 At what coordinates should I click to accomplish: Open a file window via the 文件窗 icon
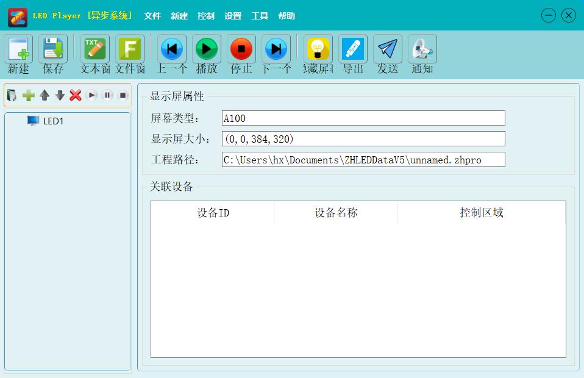point(129,49)
